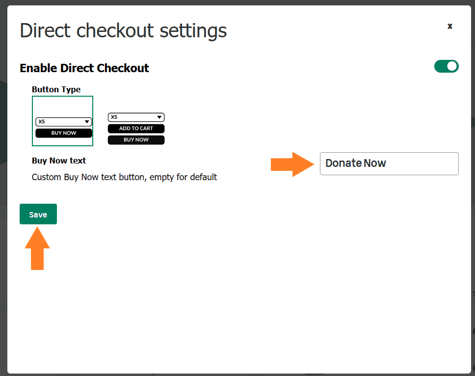Select Add to Cart plus Buy Now type
Image resolution: width=475 pixels, height=376 pixels.
[136, 129]
